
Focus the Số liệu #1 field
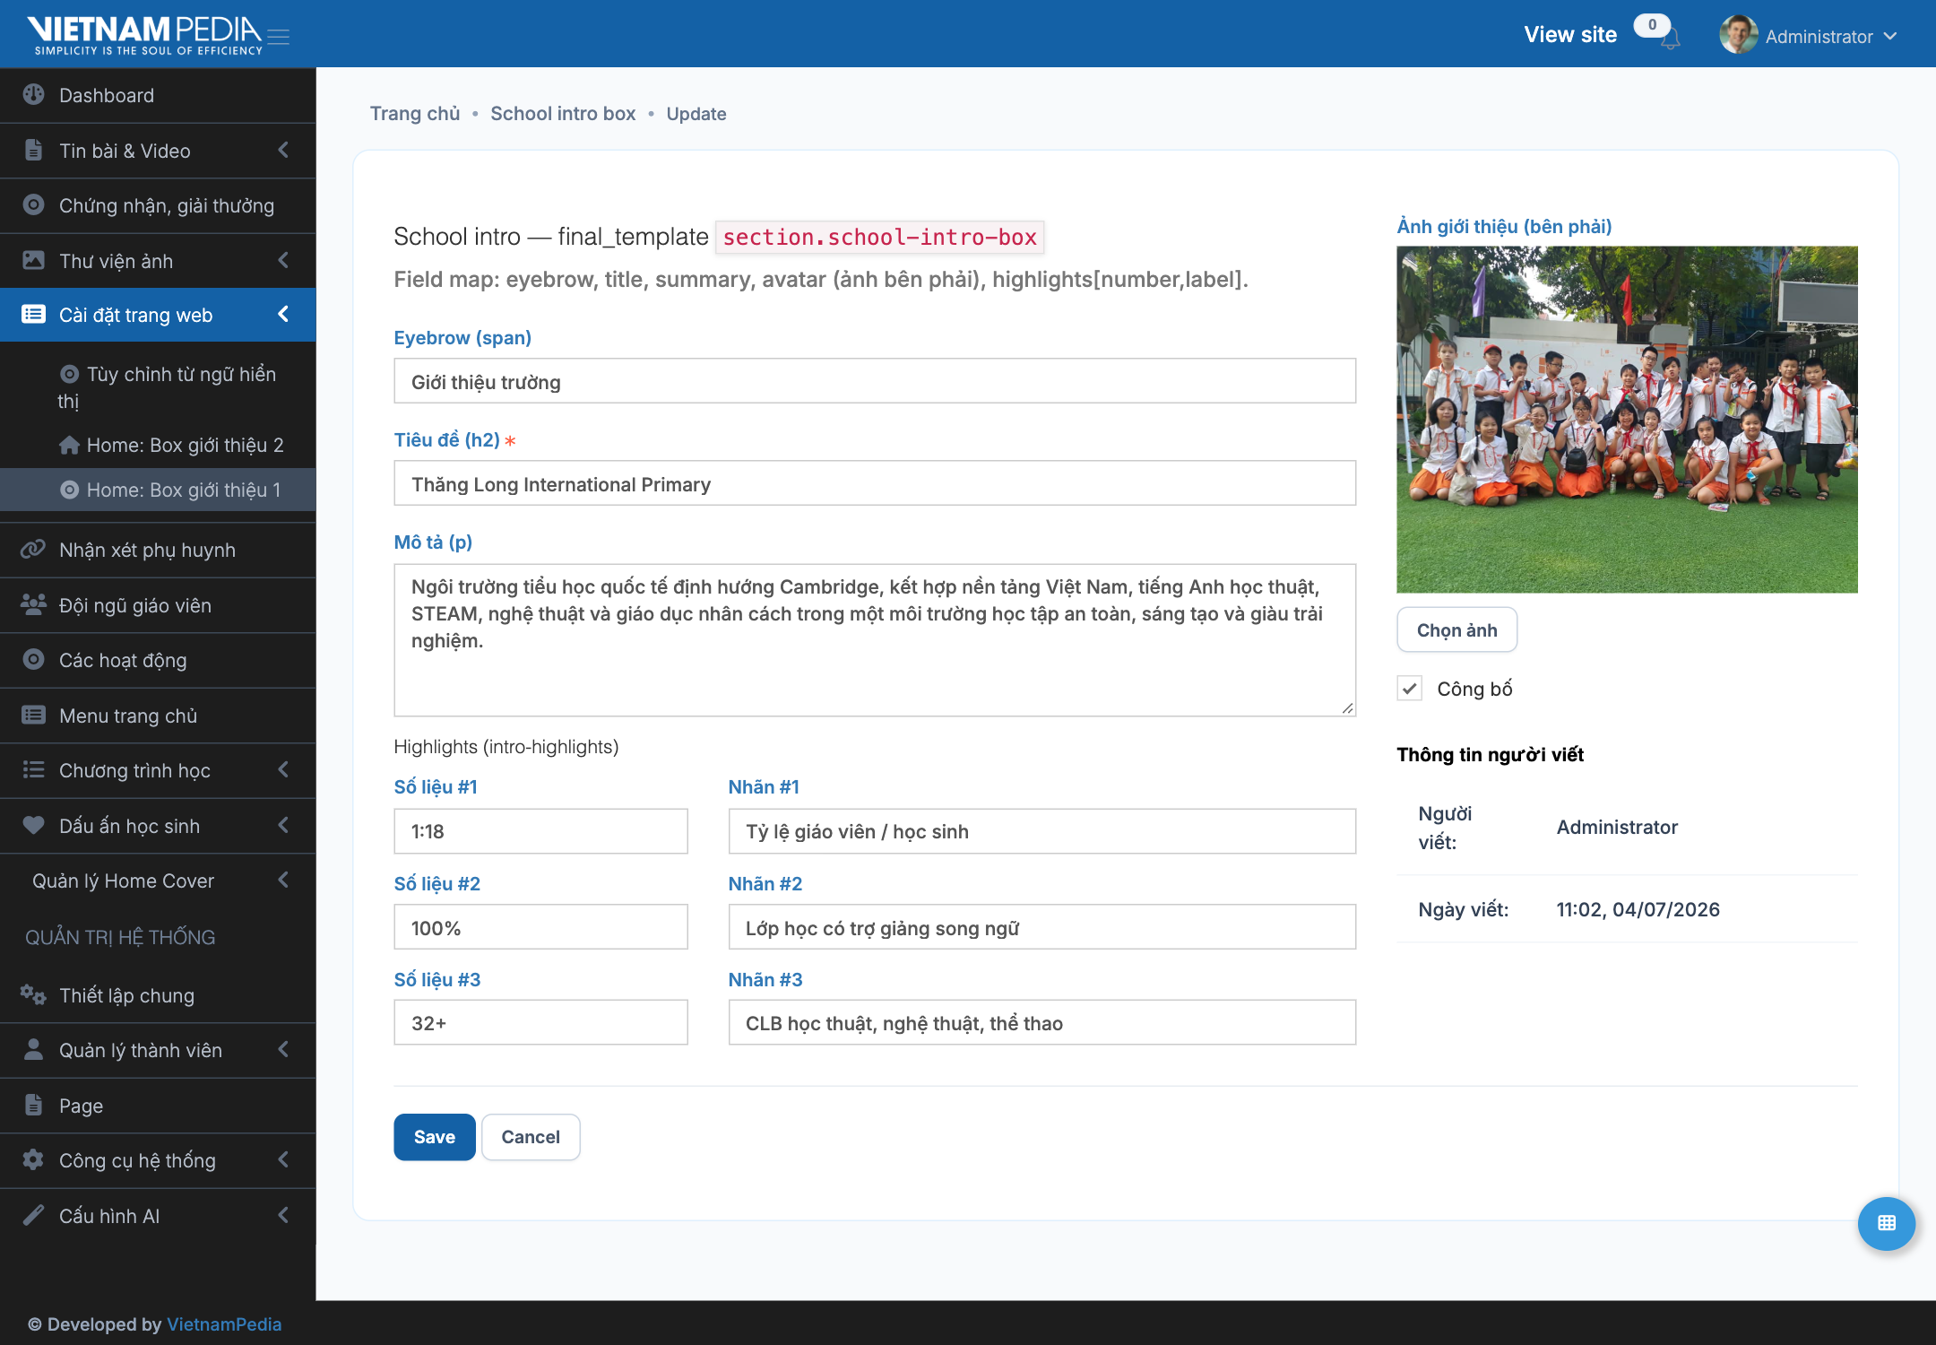[540, 831]
